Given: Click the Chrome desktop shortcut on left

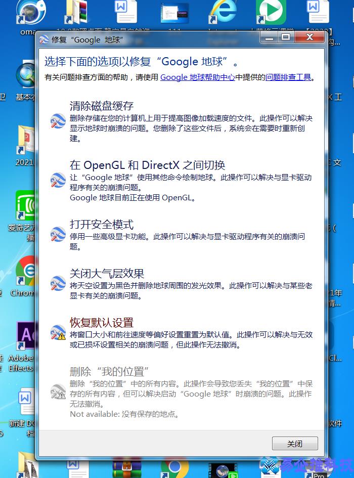Looking at the screenshot, I should [x=26, y=271].
